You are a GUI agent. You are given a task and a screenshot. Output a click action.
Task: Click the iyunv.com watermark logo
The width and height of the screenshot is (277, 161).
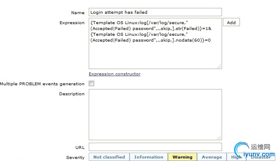point(255,150)
